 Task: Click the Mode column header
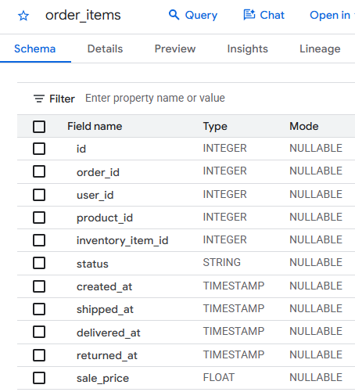click(304, 127)
